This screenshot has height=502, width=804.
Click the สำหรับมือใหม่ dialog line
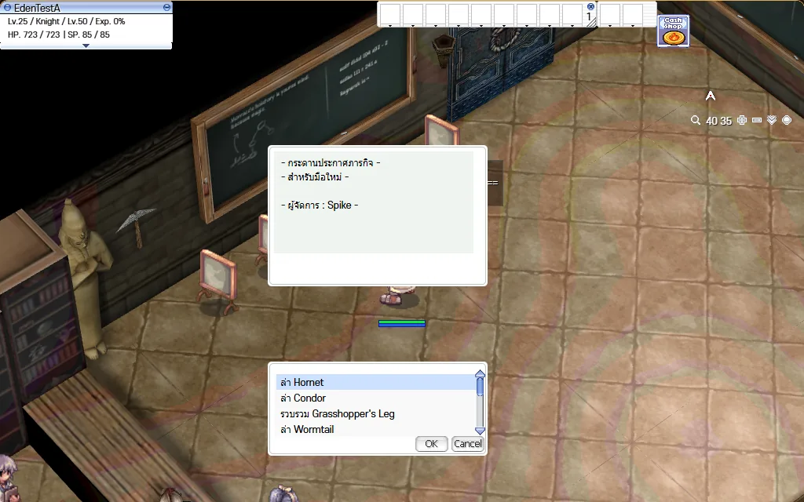(x=315, y=177)
